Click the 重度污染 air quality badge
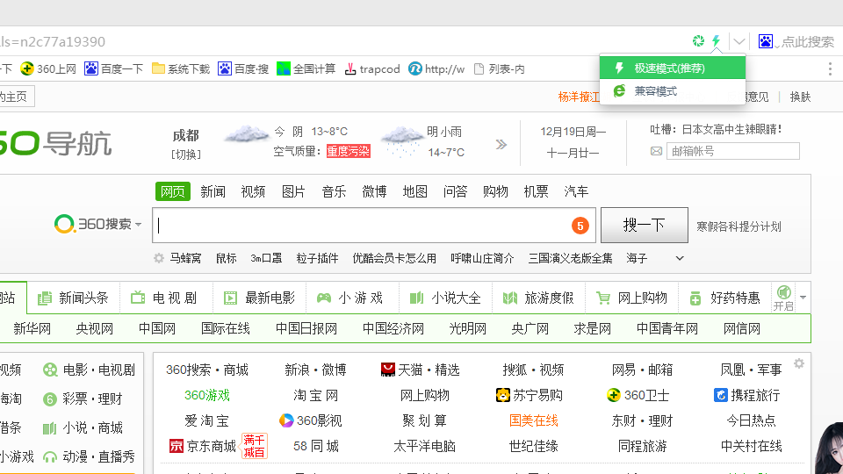 [x=349, y=151]
